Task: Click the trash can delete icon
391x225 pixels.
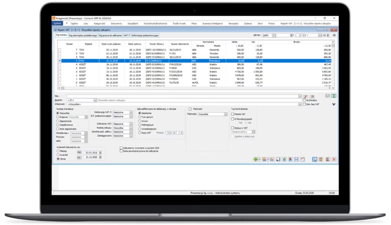Action: [x=321, y=159]
